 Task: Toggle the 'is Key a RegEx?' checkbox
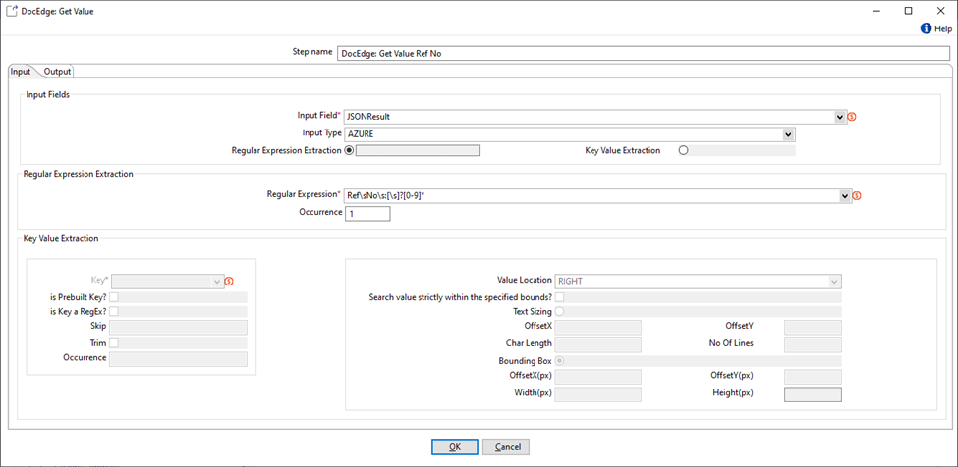tap(115, 311)
